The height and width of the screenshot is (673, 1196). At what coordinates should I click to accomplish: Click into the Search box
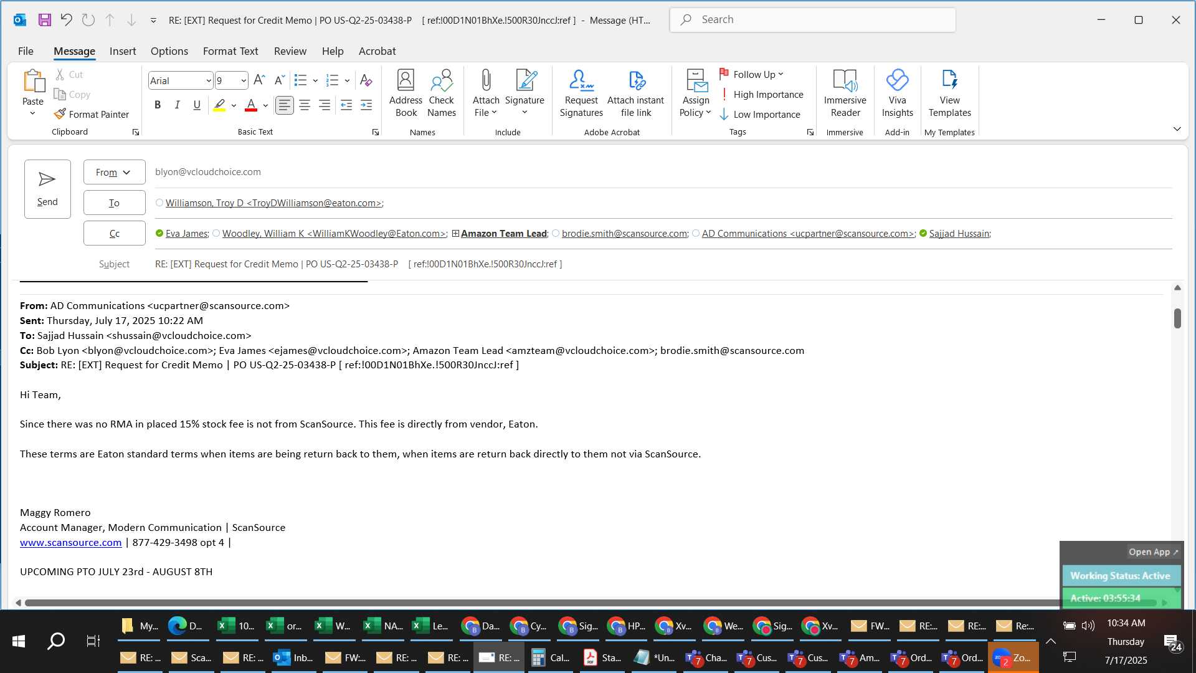(x=813, y=20)
